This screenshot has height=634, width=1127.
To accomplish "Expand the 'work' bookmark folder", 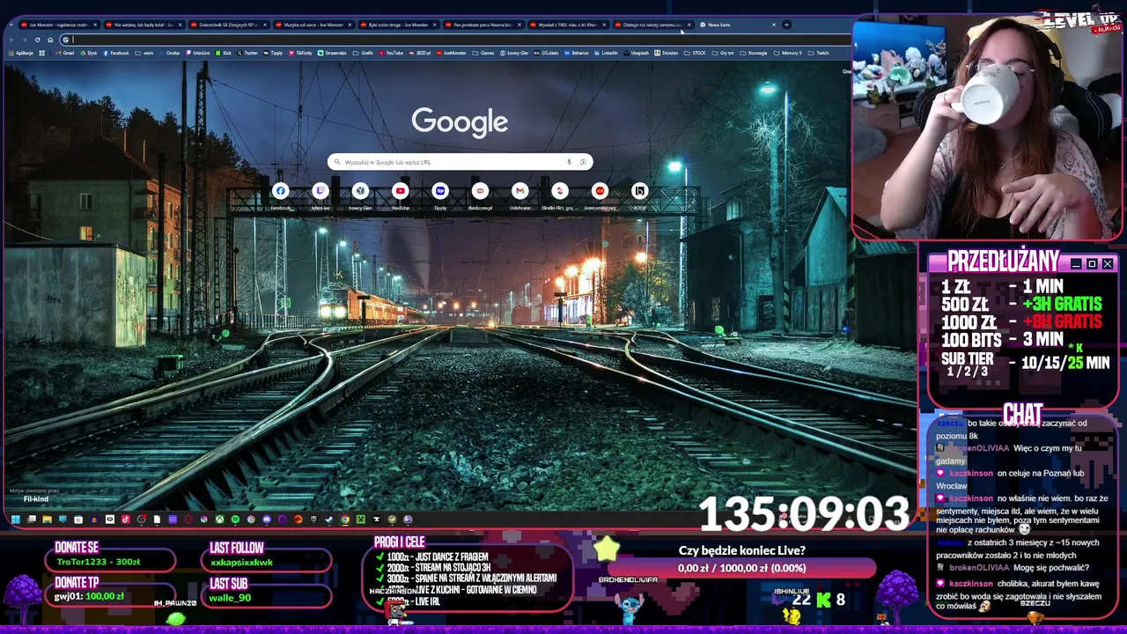I will tap(144, 53).
